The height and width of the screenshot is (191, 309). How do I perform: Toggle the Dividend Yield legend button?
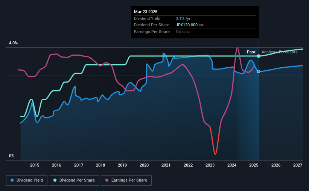coord(27,180)
